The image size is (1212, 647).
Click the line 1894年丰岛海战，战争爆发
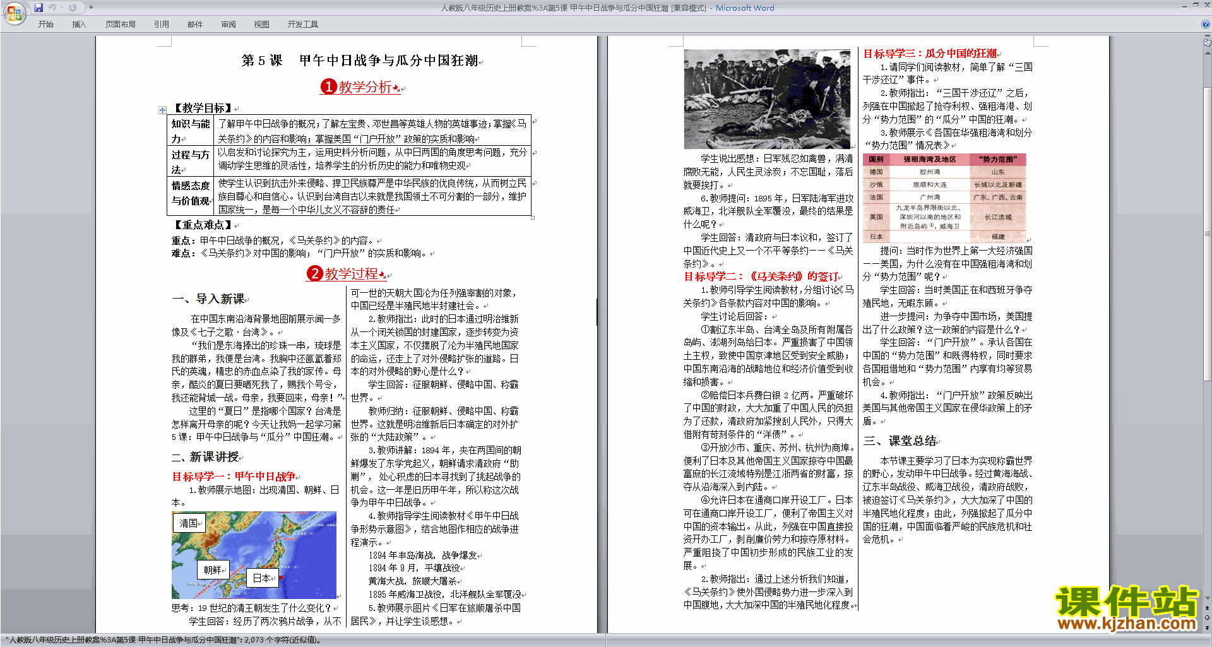[423, 555]
